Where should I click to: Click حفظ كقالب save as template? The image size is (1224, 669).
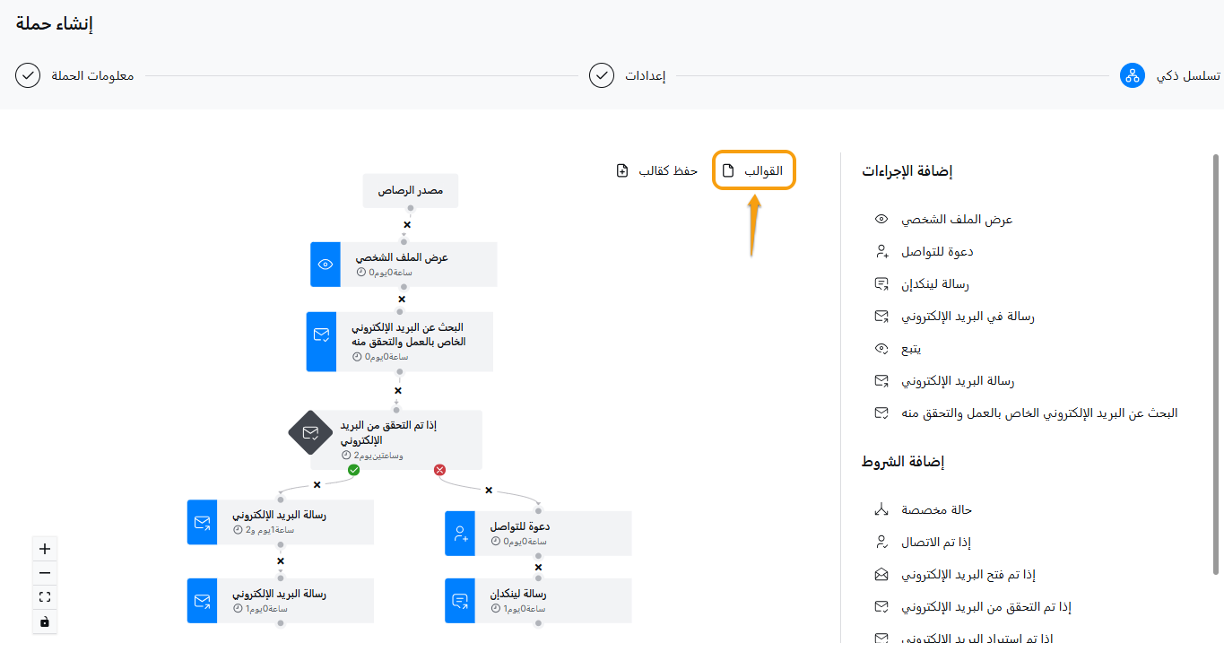tap(657, 170)
